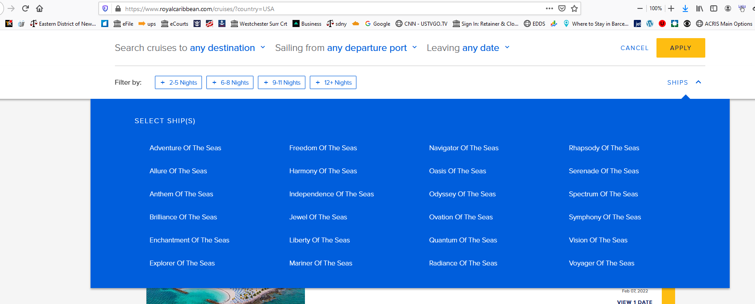Open the ups bookmark
The height and width of the screenshot is (304, 755).
[147, 23]
